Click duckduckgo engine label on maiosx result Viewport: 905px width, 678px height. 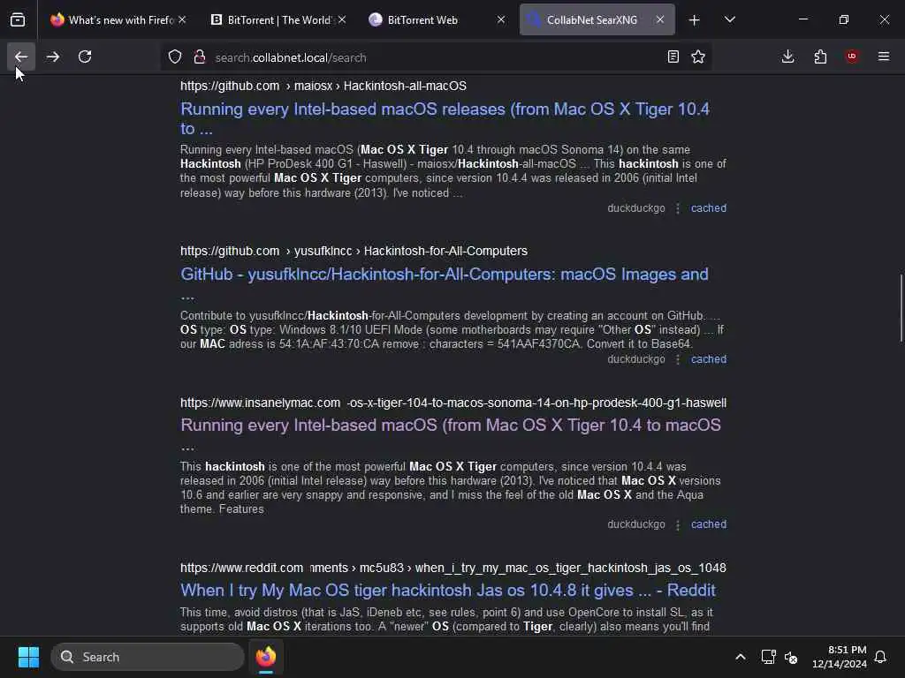tap(636, 208)
